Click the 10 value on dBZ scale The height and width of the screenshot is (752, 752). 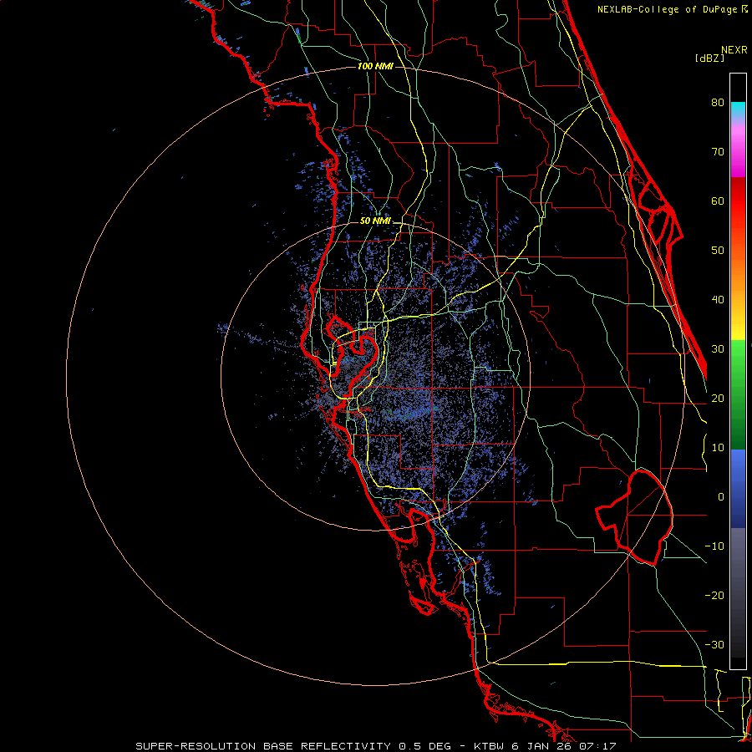tap(718, 448)
